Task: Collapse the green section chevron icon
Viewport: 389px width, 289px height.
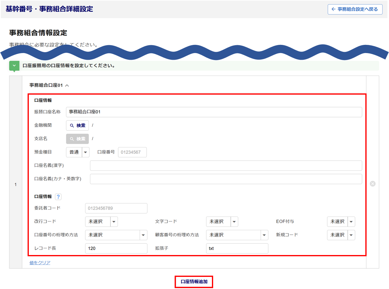Action: point(14,66)
